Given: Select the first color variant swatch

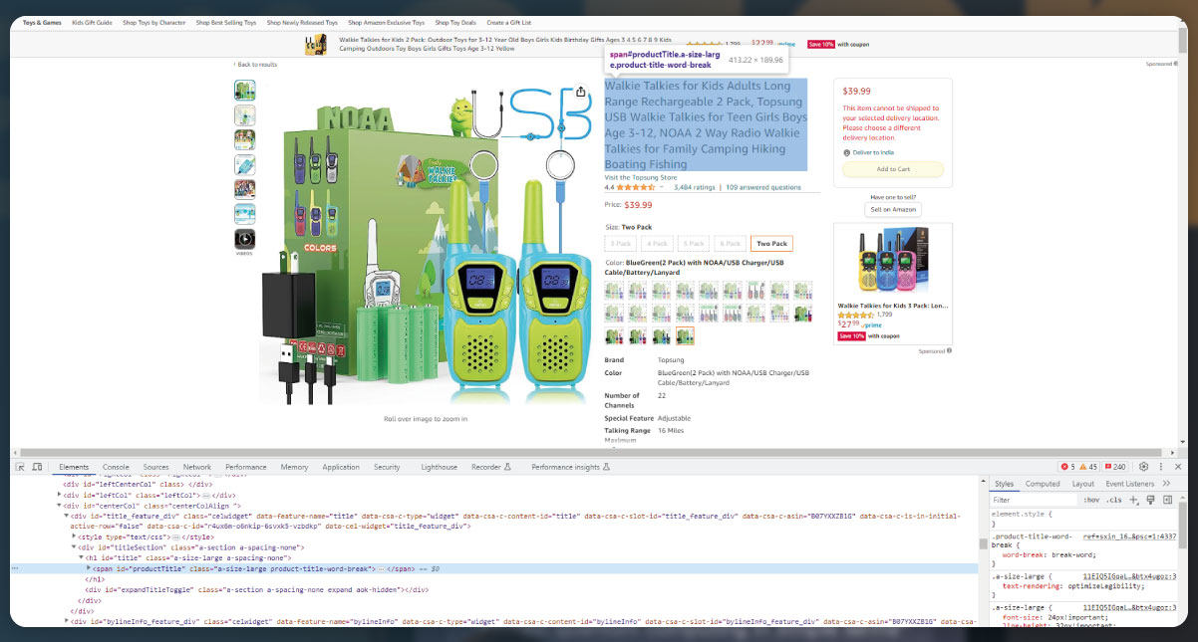Looking at the screenshot, I should tap(614, 290).
